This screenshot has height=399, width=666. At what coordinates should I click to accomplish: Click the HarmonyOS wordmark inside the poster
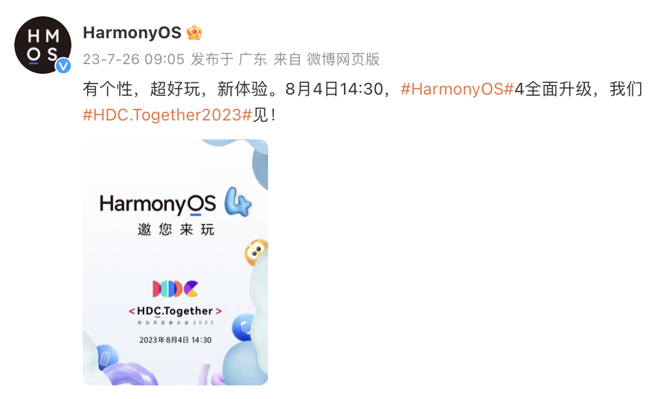point(158,205)
